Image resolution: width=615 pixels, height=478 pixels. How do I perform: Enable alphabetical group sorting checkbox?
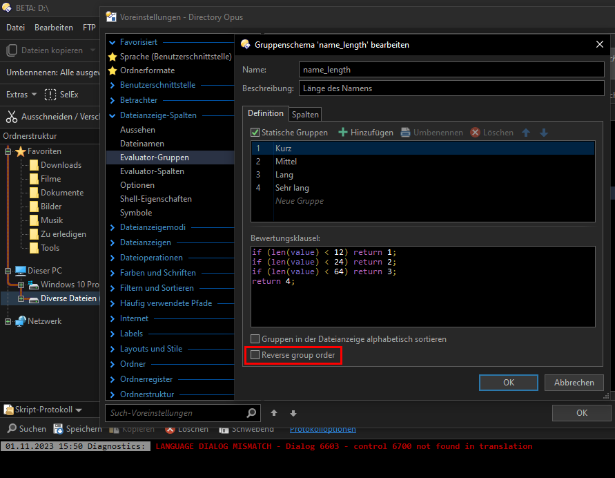255,339
